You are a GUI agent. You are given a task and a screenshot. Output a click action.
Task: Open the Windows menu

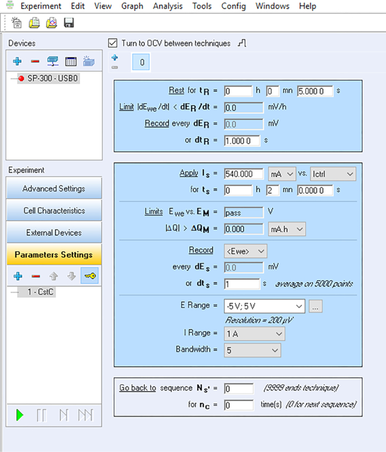[x=272, y=6]
